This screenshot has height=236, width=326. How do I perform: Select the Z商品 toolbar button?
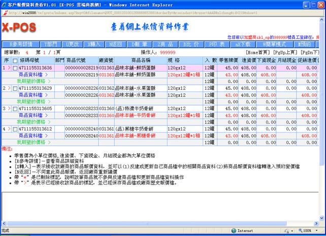coord(165,44)
